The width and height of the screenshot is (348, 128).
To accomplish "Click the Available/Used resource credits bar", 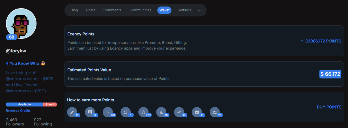I will tap(31, 104).
